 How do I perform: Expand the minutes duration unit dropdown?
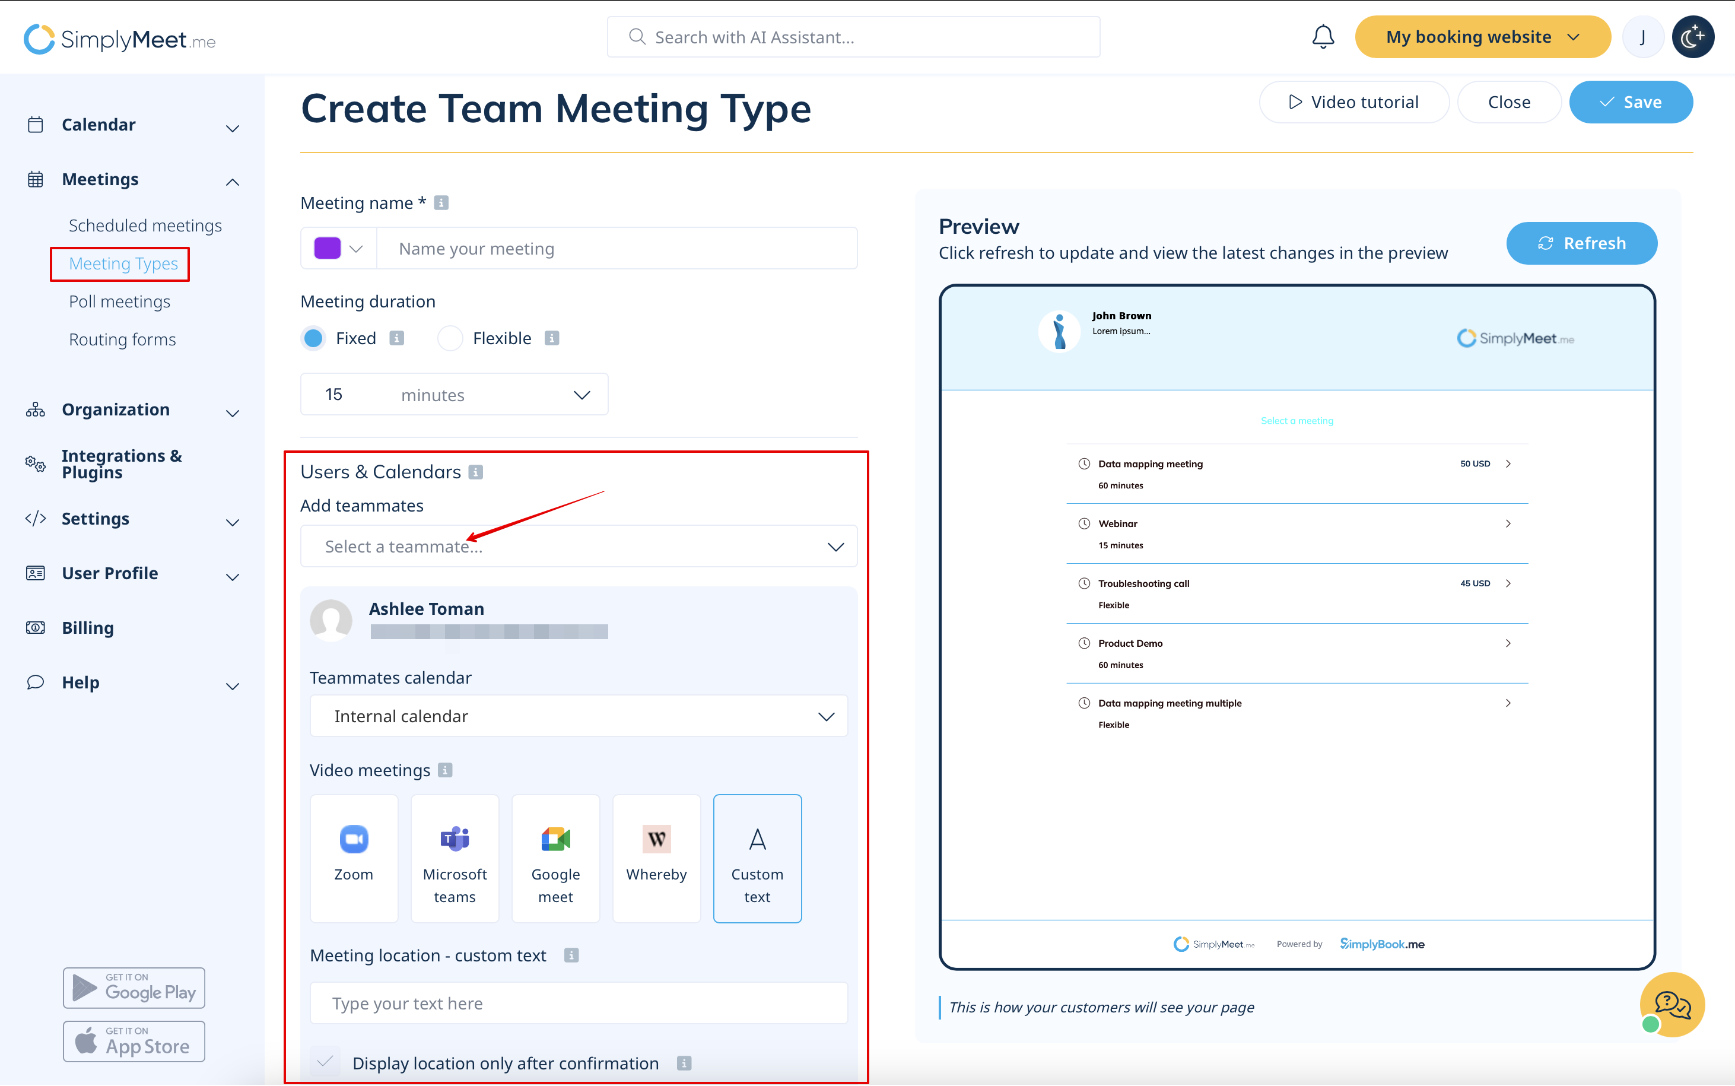click(x=495, y=395)
